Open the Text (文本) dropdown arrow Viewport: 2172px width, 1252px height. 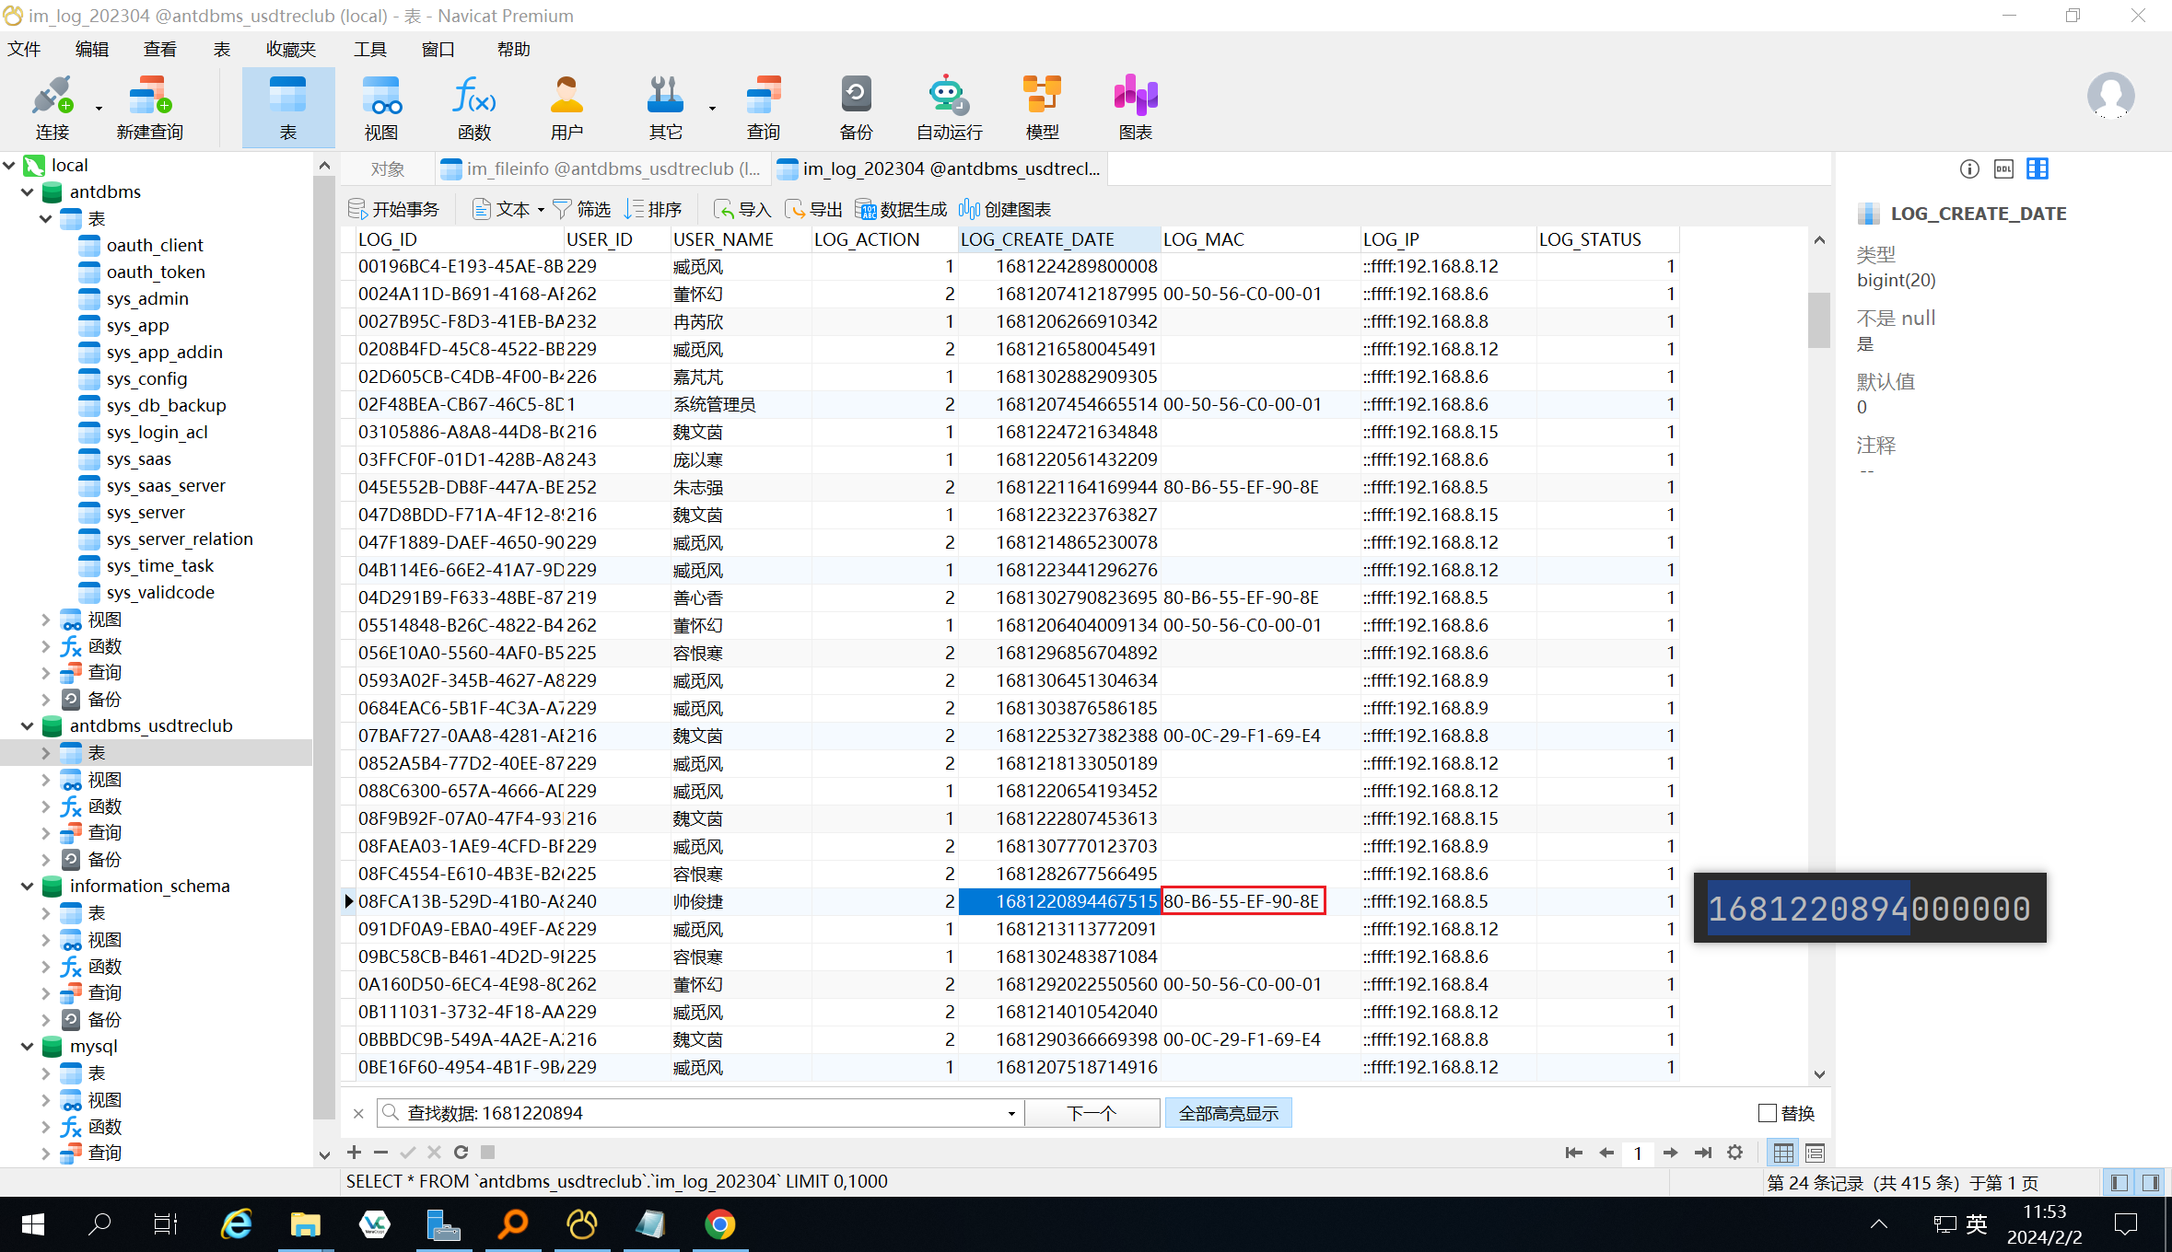pos(541,210)
